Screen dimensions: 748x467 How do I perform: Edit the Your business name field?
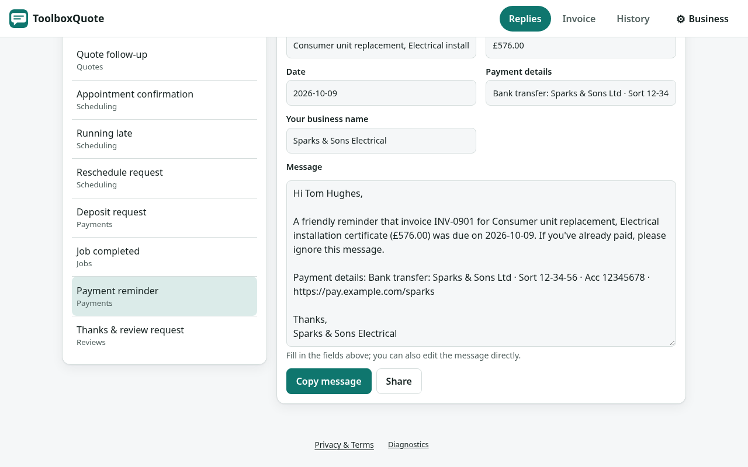pyautogui.click(x=381, y=141)
